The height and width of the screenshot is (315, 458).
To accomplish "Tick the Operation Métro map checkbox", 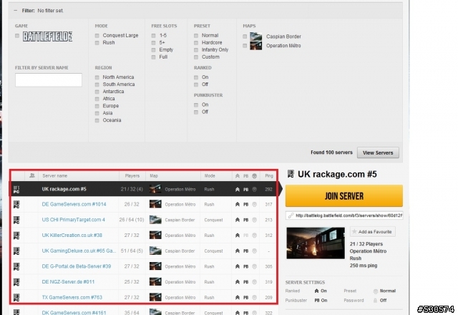I will pyautogui.click(x=245, y=46).
